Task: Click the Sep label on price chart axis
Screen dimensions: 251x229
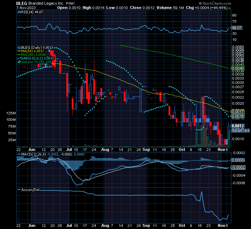Action: point(146,149)
